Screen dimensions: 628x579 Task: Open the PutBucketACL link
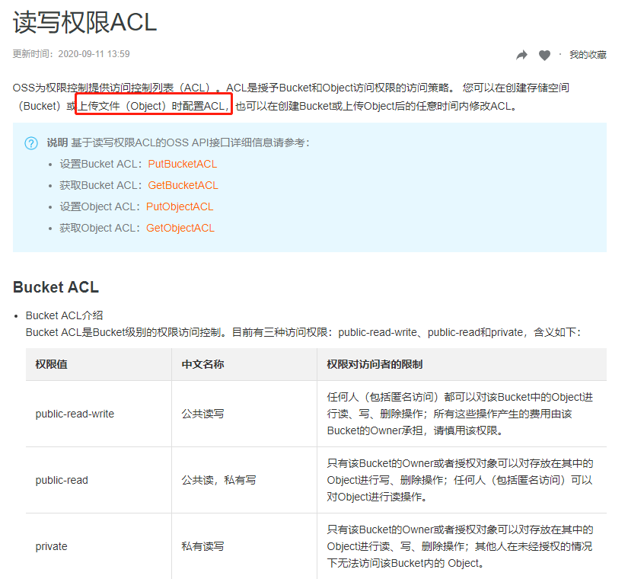coord(183,164)
